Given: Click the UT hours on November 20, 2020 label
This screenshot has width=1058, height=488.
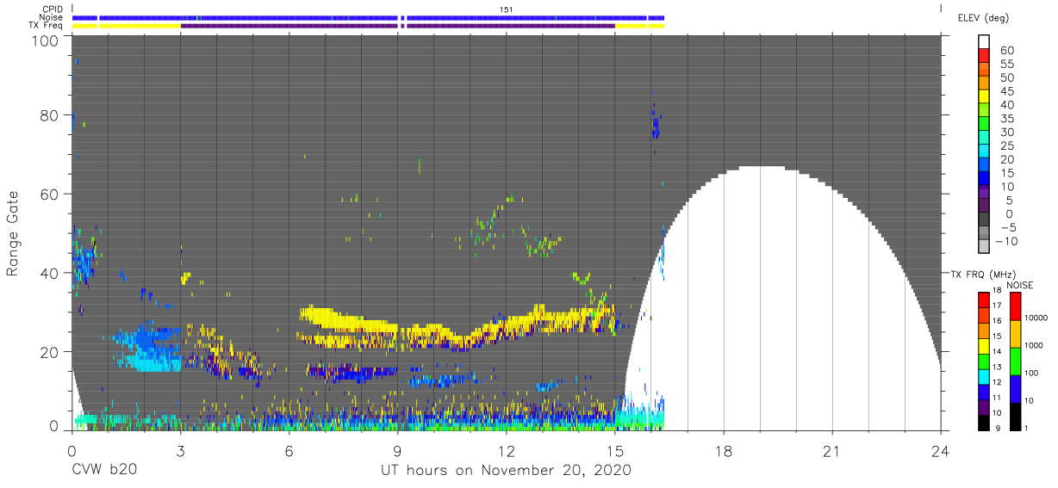Looking at the screenshot, I should 507,471.
